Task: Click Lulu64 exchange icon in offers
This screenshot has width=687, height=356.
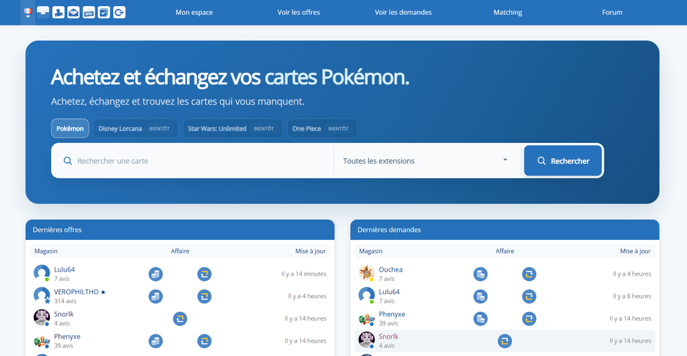Action: point(204,274)
